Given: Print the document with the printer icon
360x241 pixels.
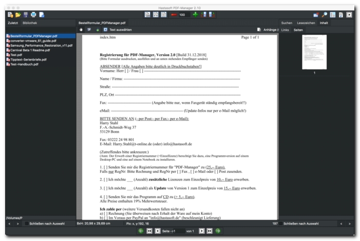Looking at the screenshot, I should [x=33, y=15].
